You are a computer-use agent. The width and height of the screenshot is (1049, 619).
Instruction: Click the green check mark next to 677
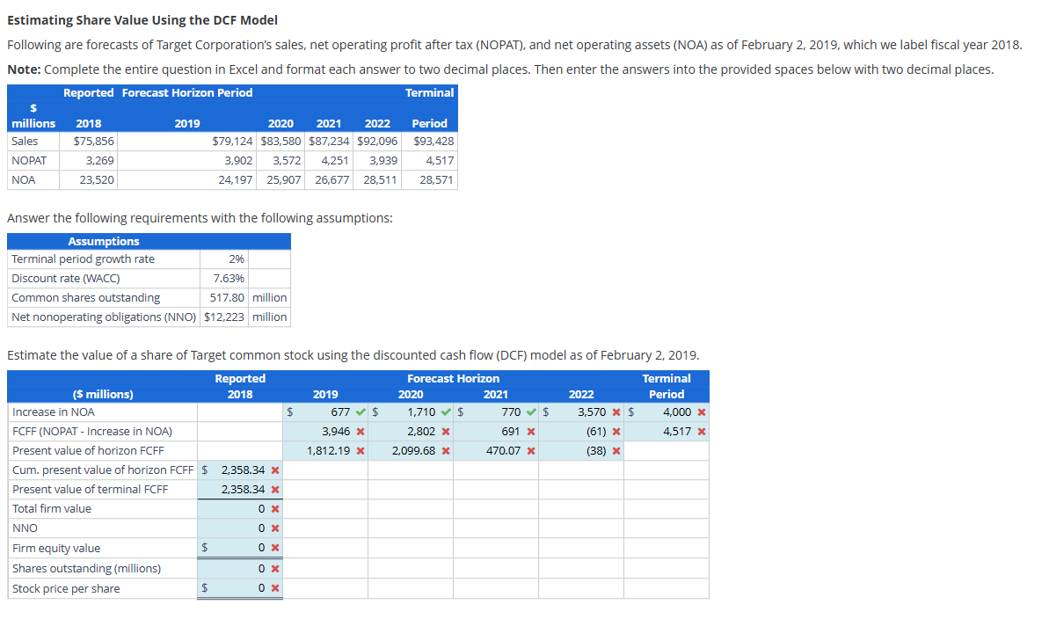pos(361,412)
